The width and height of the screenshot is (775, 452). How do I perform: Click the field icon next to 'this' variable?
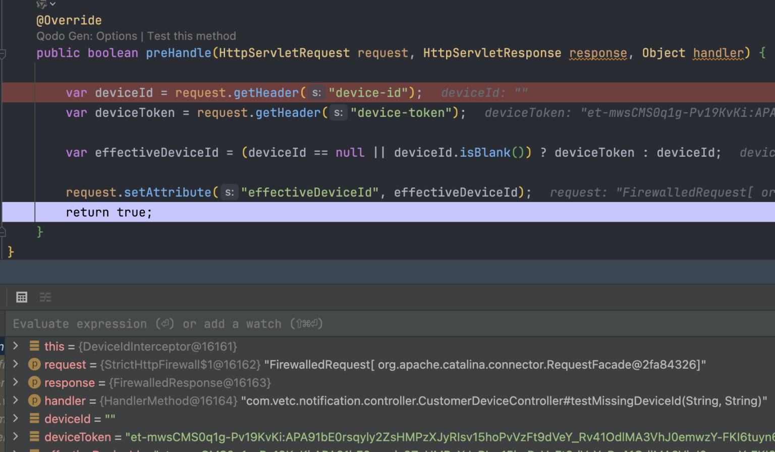point(34,346)
